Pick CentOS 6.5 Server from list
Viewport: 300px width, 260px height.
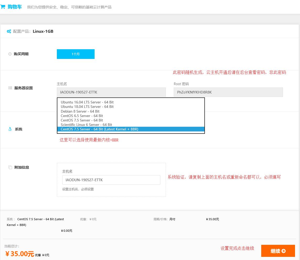point(82,116)
